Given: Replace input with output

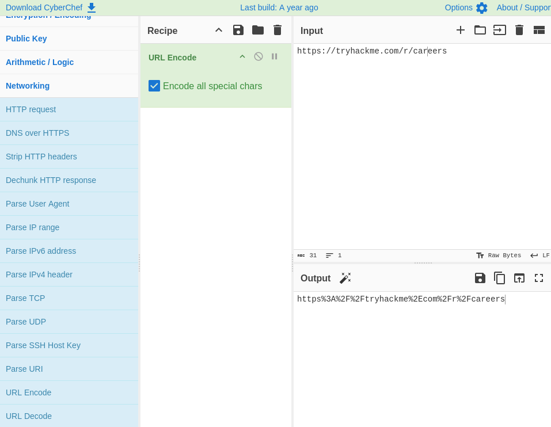Looking at the screenshot, I should (x=519, y=278).
